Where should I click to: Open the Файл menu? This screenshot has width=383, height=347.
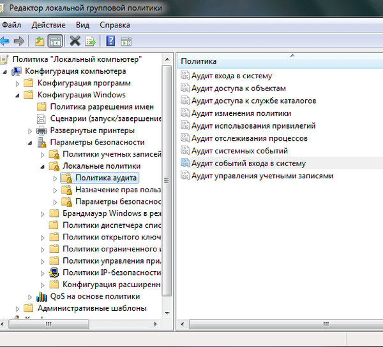[x=11, y=25]
